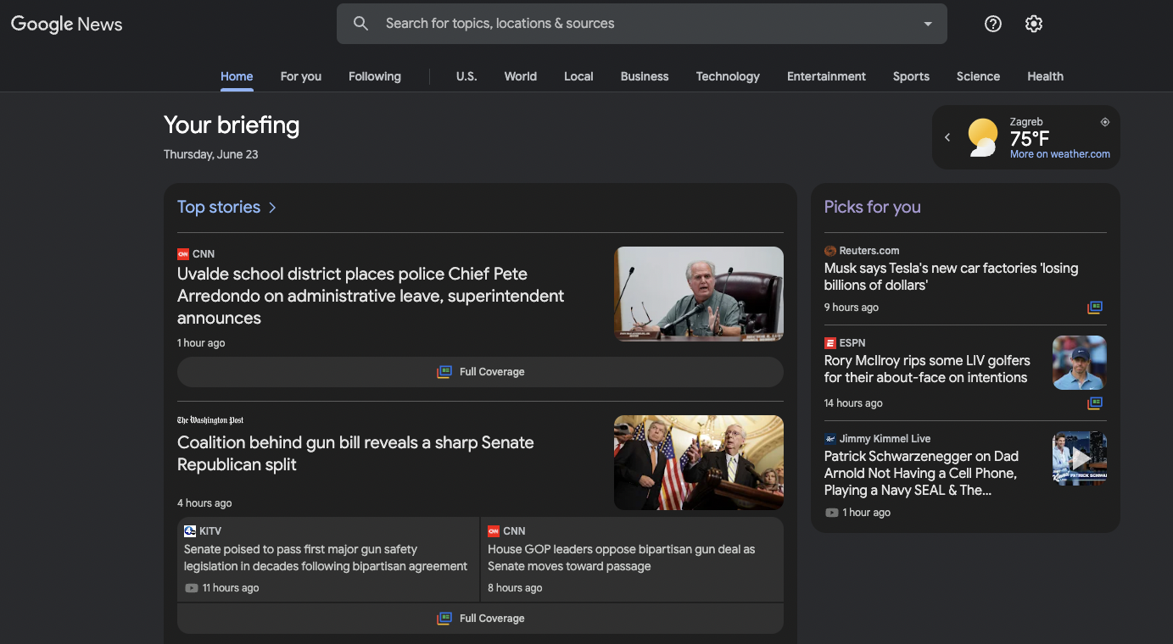Select the Home tab
Image resolution: width=1173 pixels, height=644 pixels.
click(x=237, y=76)
